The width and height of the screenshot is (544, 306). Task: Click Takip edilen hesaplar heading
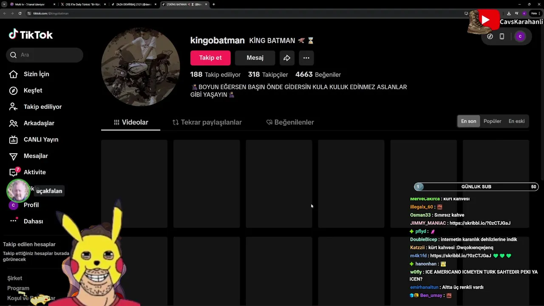click(29, 244)
